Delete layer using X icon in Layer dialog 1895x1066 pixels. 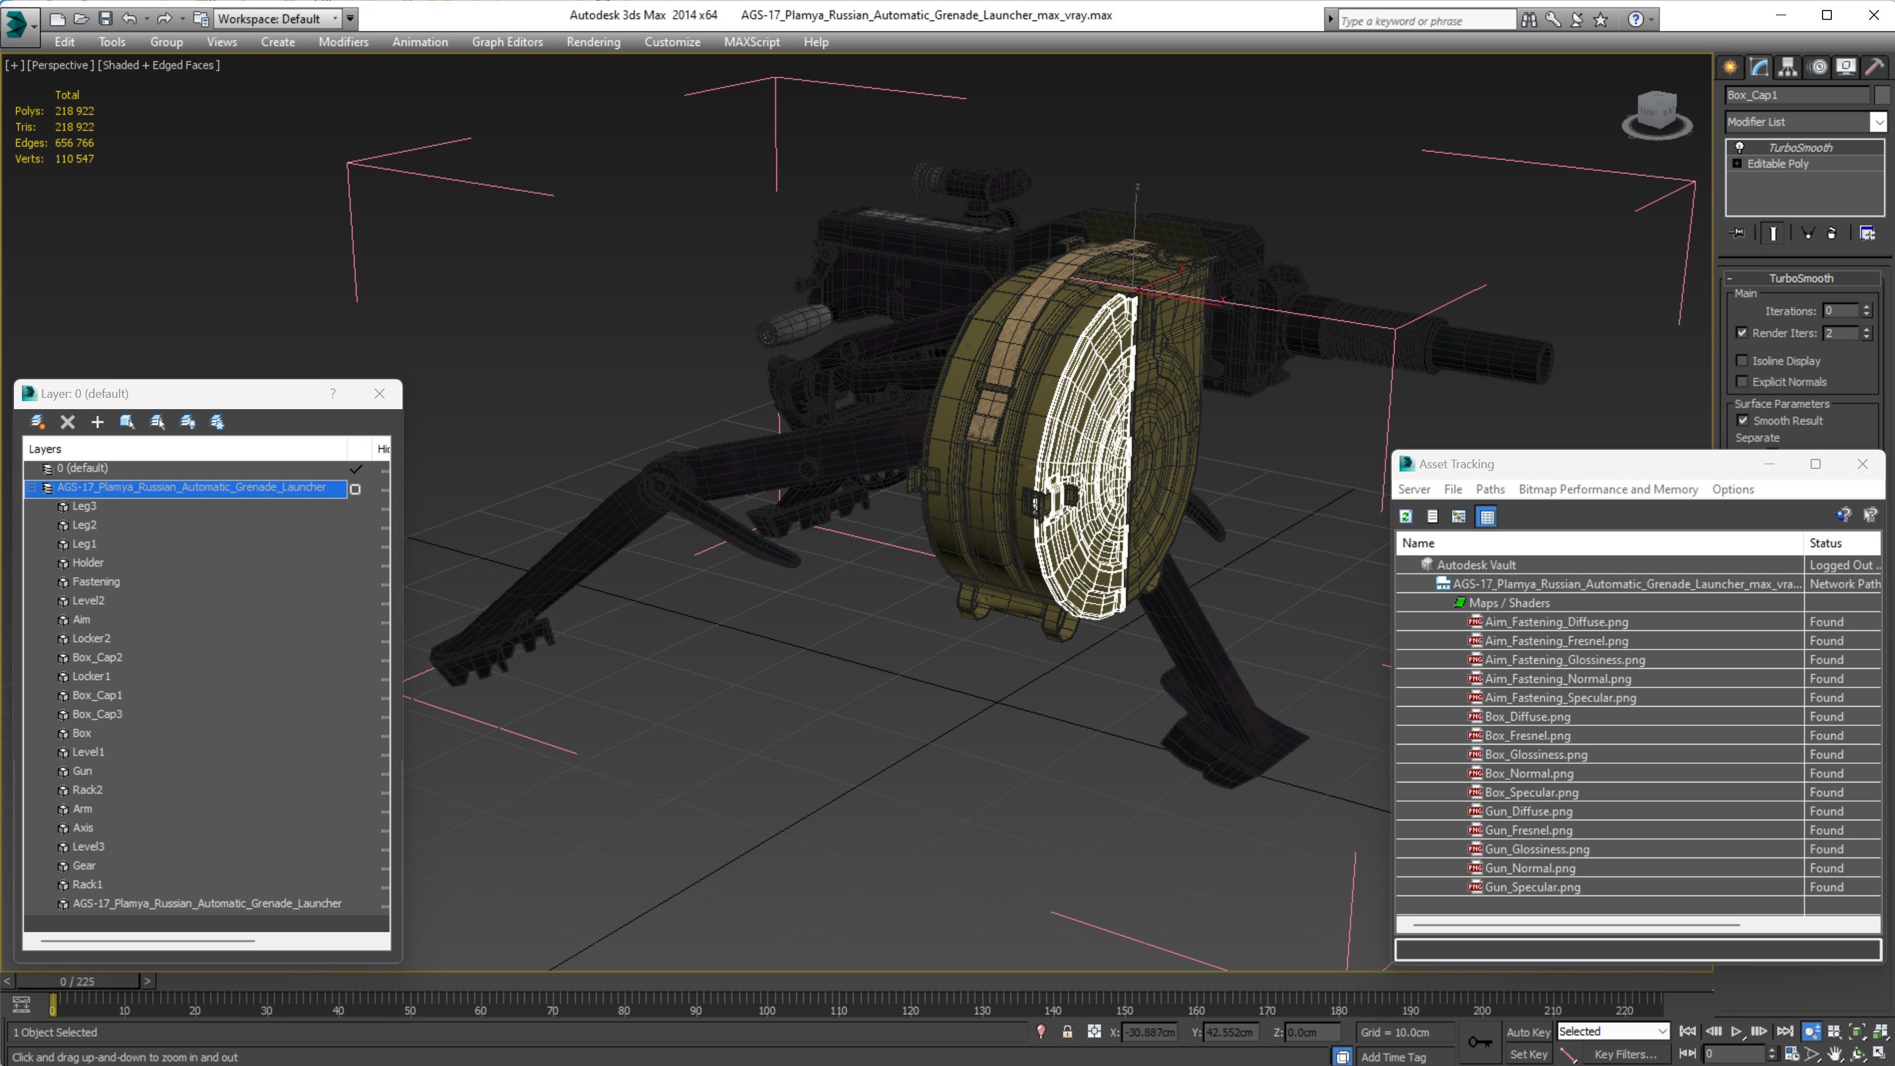click(68, 422)
